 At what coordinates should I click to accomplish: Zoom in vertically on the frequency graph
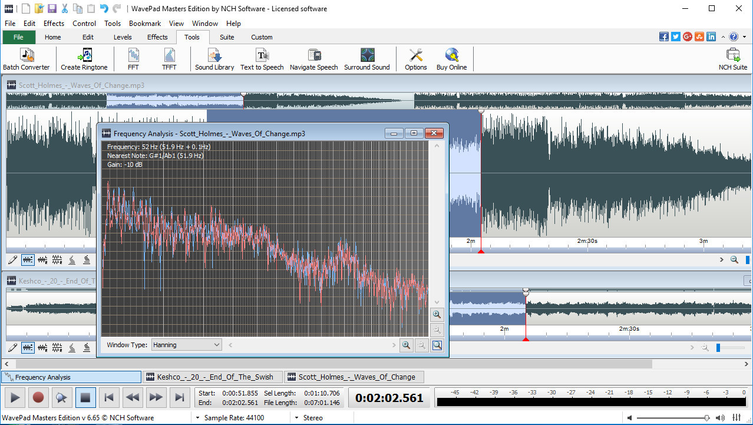tap(437, 315)
